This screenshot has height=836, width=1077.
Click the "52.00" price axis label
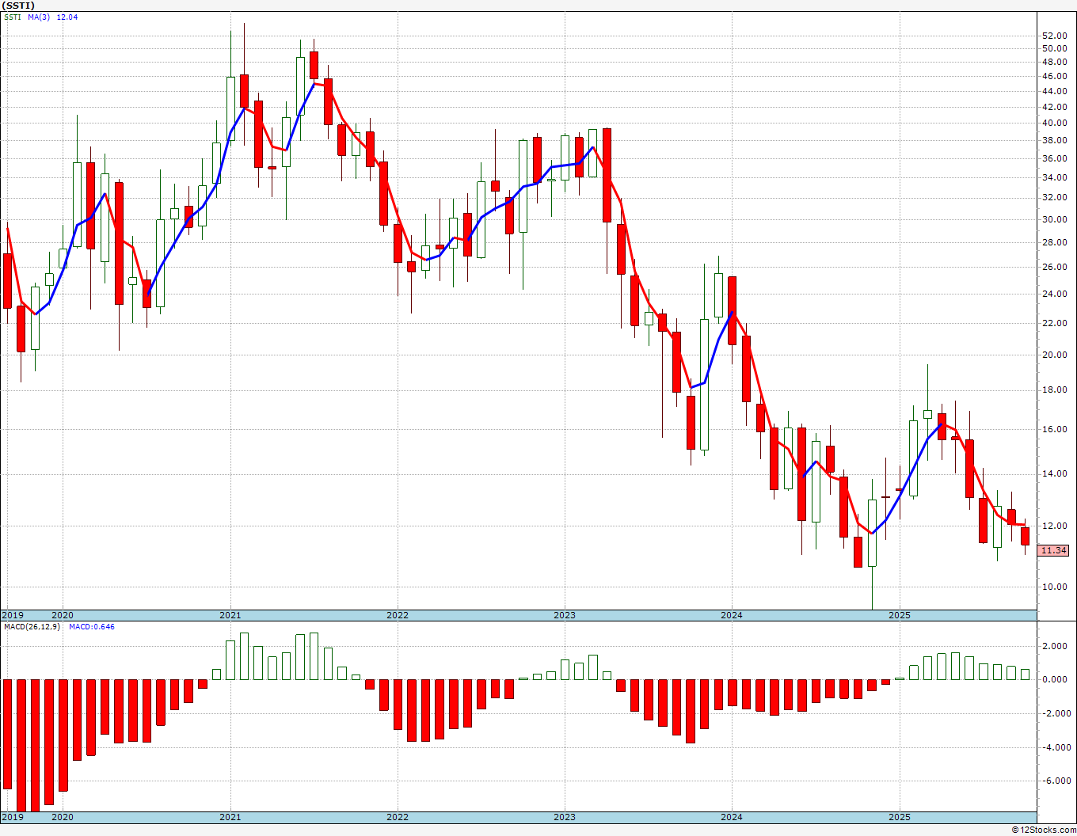pyautogui.click(x=1054, y=36)
